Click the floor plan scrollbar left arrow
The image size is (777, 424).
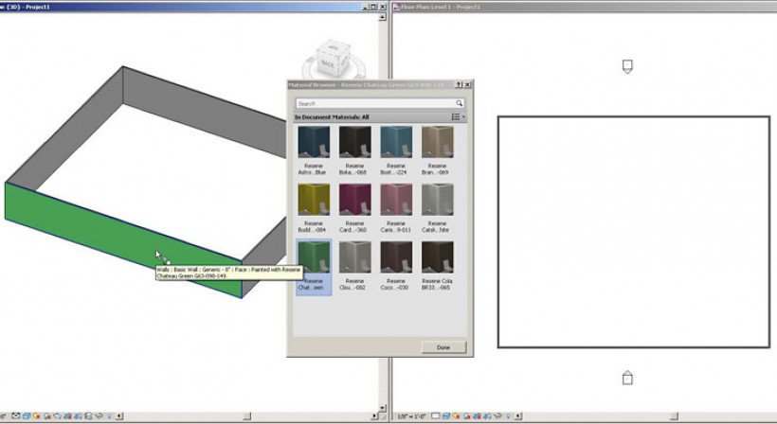pyautogui.click(x=517, y=416)
